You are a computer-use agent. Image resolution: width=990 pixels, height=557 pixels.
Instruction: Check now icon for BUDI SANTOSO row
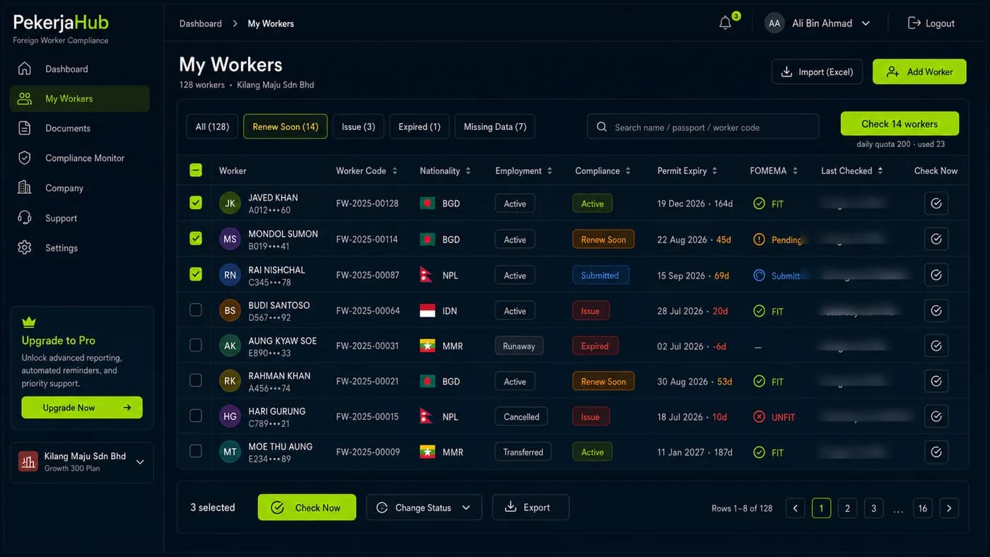[936, 310]
